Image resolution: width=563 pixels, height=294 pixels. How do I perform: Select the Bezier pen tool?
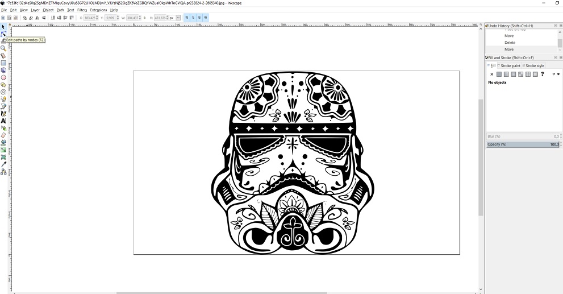pyautogui.click(x=3, y=106)
